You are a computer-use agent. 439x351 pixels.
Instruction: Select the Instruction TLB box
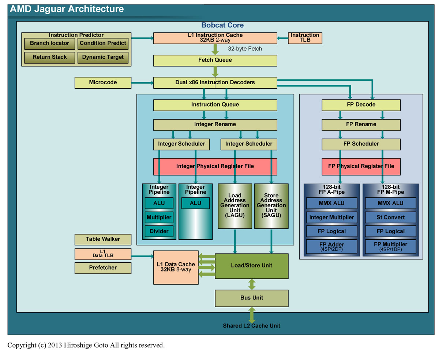305,38
